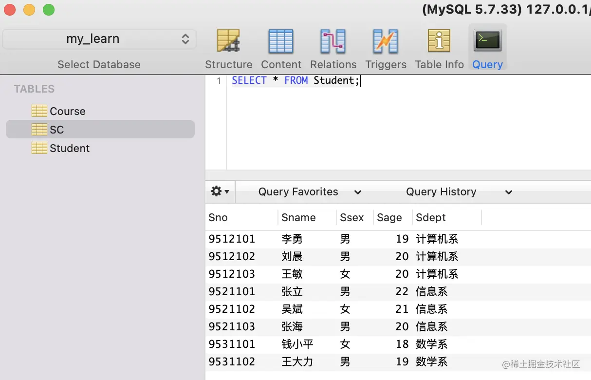Click the name cell 张立
This screenshot has width=591, height=380.
click(292, 292)
